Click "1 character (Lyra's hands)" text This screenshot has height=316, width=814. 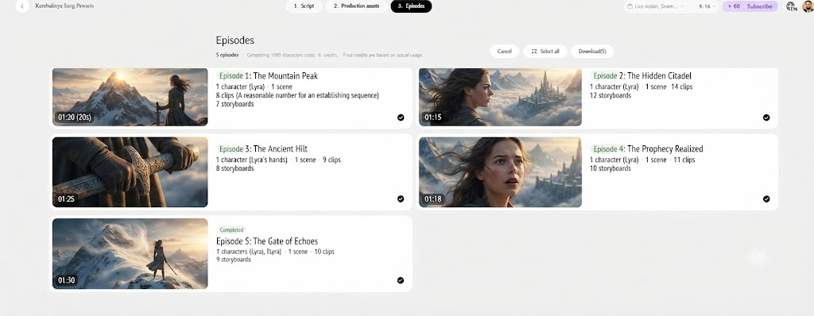click(252, 160)
